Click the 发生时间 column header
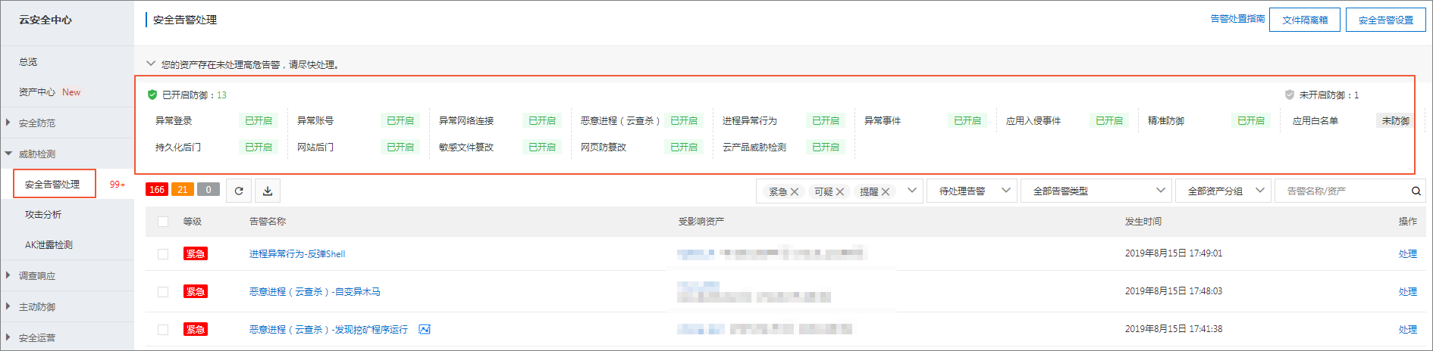This screenshot has width=1433, height=351. coord(1143,222)
